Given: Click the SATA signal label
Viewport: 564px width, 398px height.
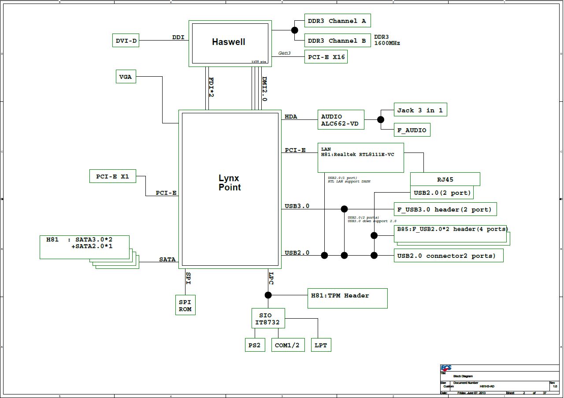Looking at the screenshot, I should point(167,260).
